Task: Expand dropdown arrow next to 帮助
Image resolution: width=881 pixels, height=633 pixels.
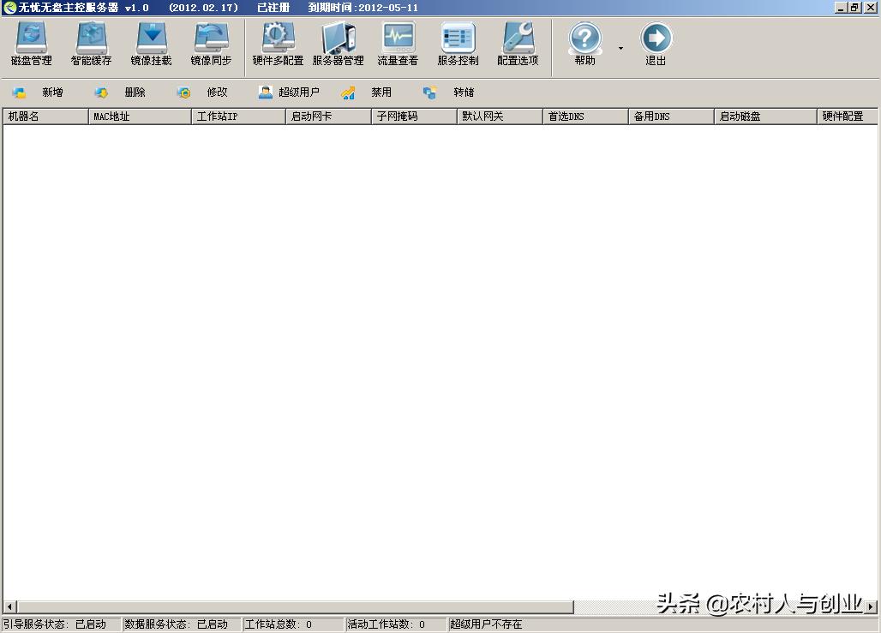Action: (620, 48)
